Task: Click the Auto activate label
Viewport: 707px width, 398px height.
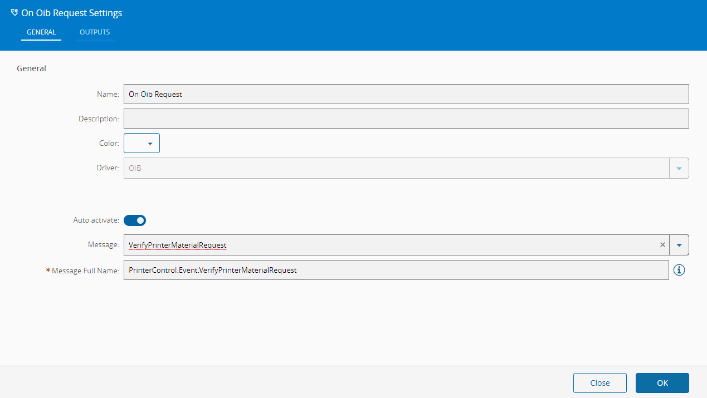Action: 96,220
